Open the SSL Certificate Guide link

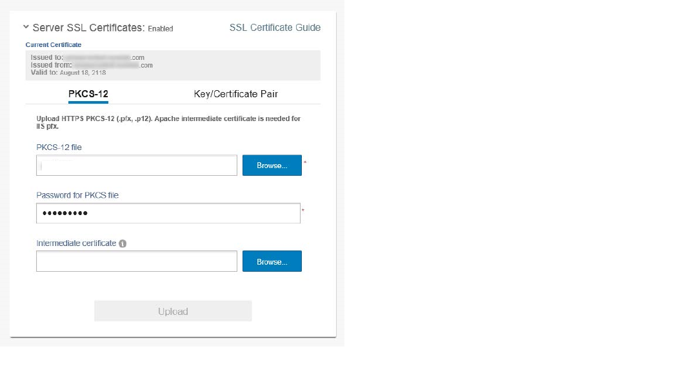(275, 28)
